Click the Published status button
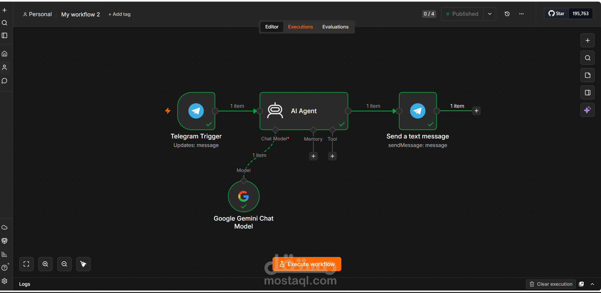The height and width of the screenshot is (293, 601). (x=462, y=14)
